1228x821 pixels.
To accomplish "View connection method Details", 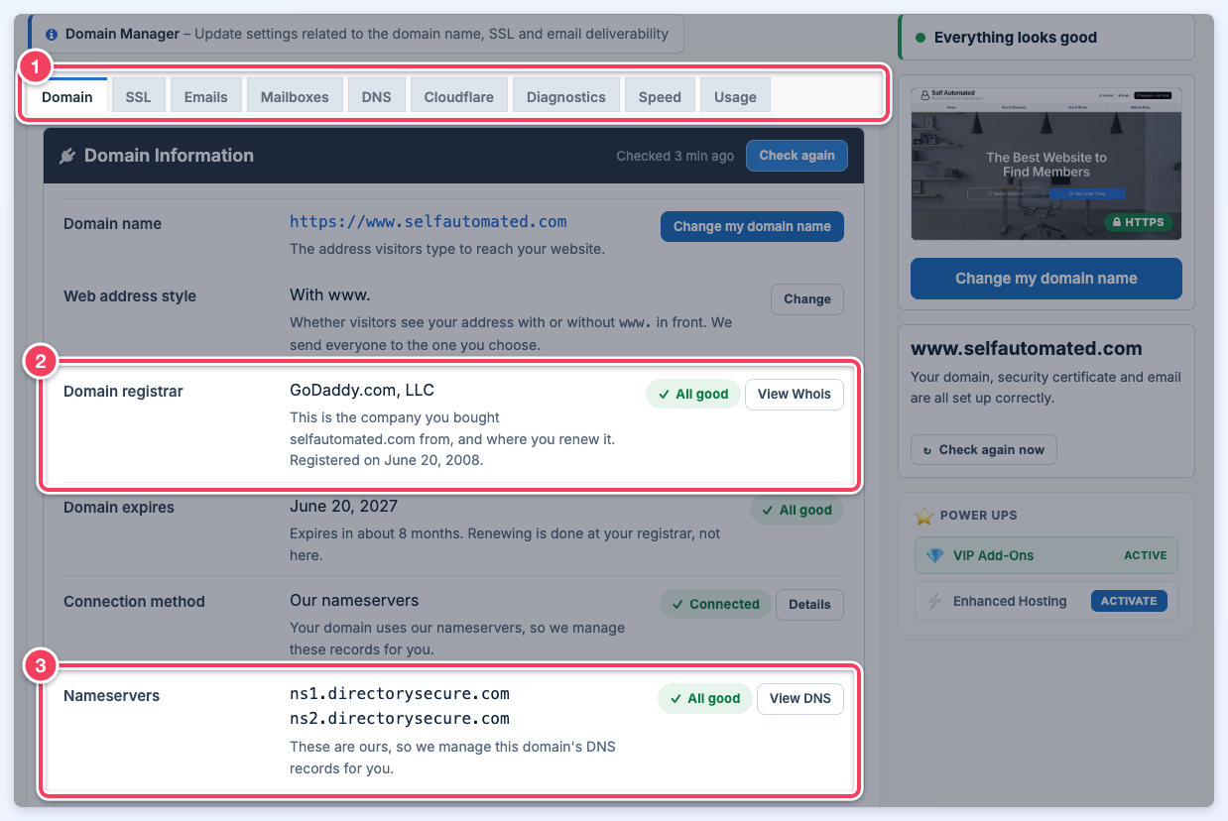I will click(809, 604).
